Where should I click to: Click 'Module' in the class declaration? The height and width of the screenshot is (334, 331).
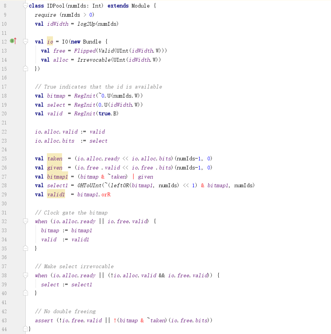[141, 6]
